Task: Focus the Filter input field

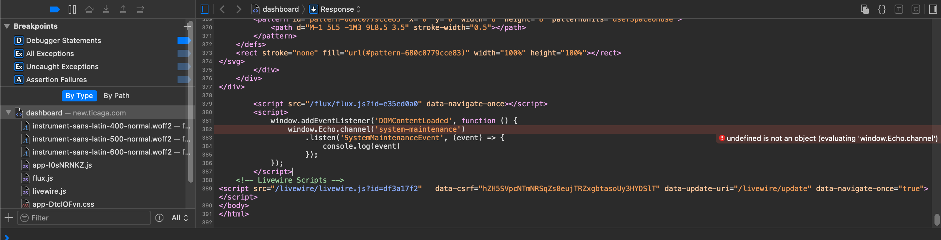Action: click(x=88, y=218)
